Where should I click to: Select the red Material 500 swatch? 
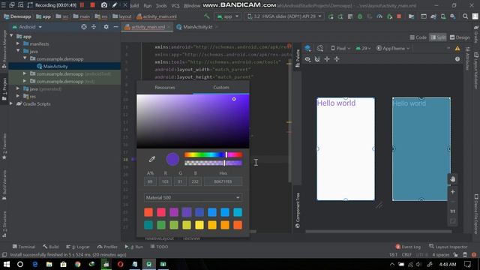click(x=148, y=212)
